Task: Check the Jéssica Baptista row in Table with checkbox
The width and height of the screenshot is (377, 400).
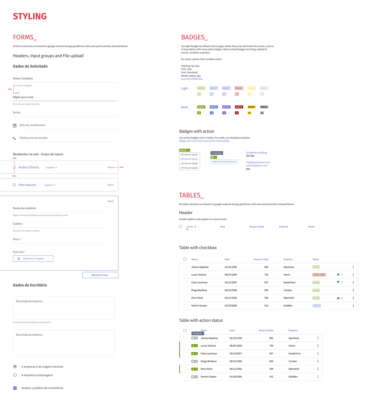Action: click(185, 267)
